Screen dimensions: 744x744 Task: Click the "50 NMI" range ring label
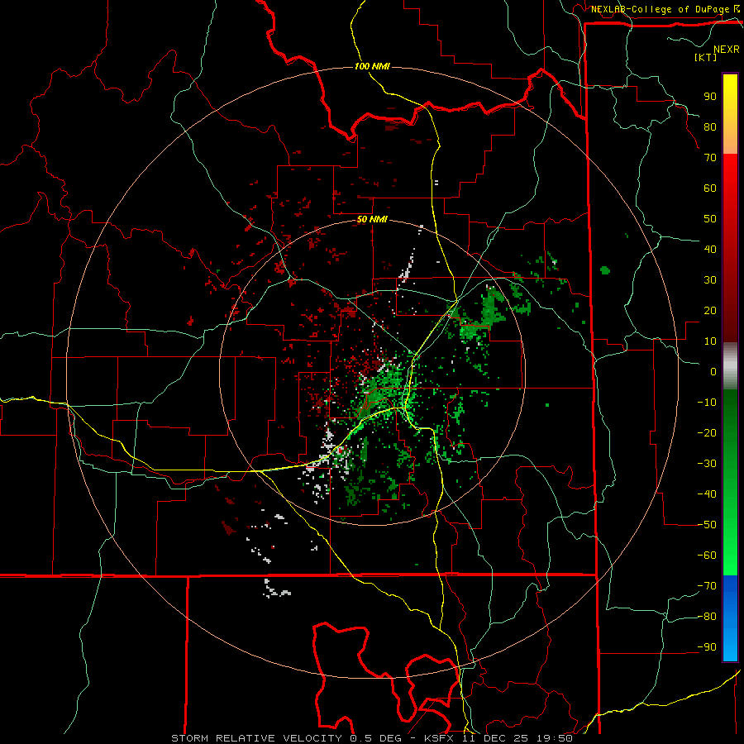373,219
